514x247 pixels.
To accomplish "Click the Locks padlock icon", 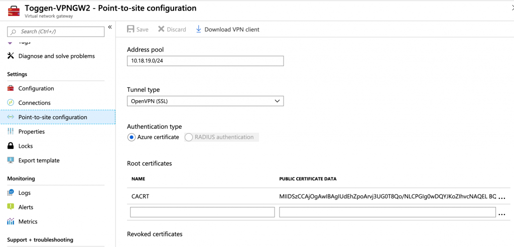I will (11, 146).
